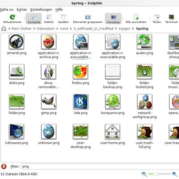Switch to Details view mode

coord(49,19)
